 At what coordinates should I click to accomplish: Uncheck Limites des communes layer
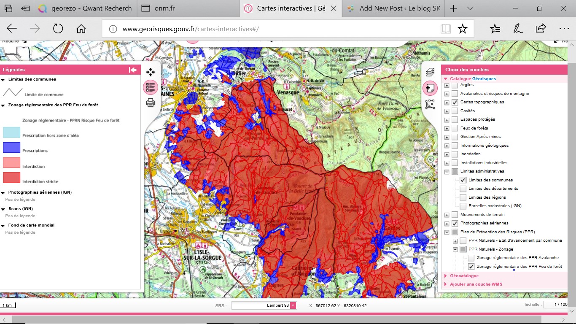pyautogui.click(x=463, y=180)
